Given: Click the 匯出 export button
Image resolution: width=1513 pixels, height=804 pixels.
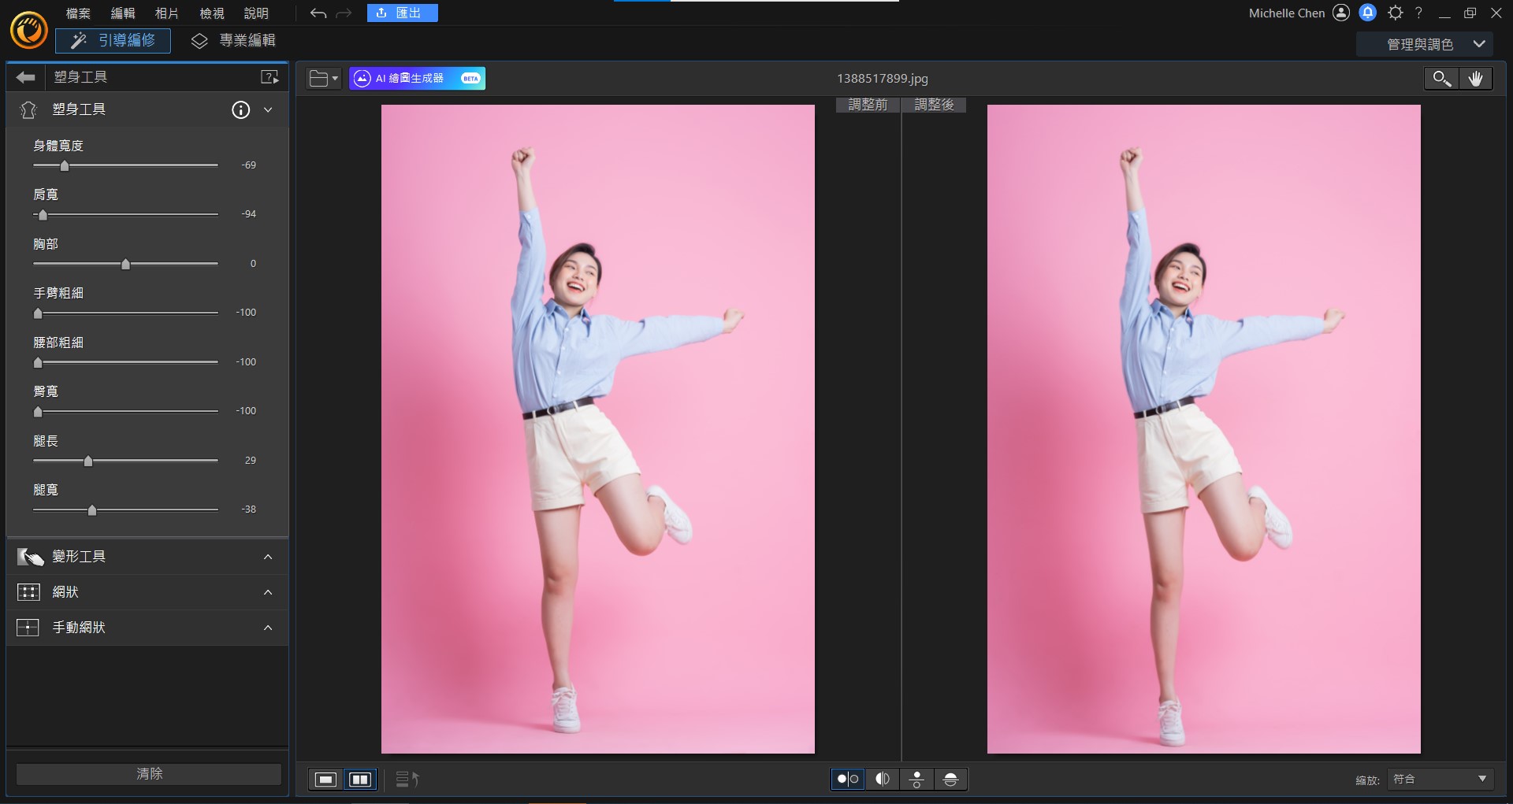Looking at the screenshot, I should coord(402,13).
